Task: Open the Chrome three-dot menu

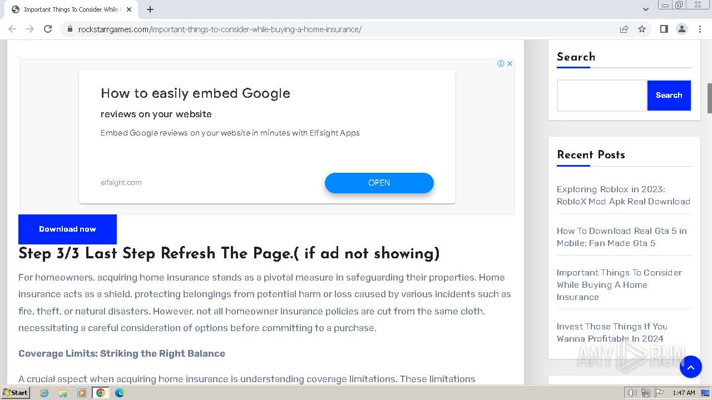Action: [x=700, y=29]
